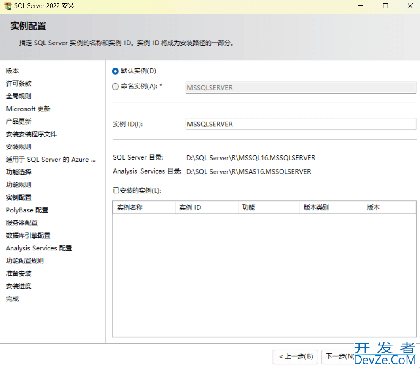Sort by 功能 column header
Image resolution: width=420 pixels, height=369 pixels.
tap(269, 208)
